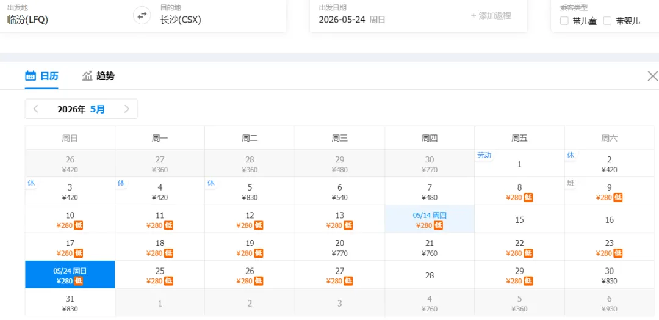
Task: Swap departure and destination cities
Action: click(x=142, y=15)
